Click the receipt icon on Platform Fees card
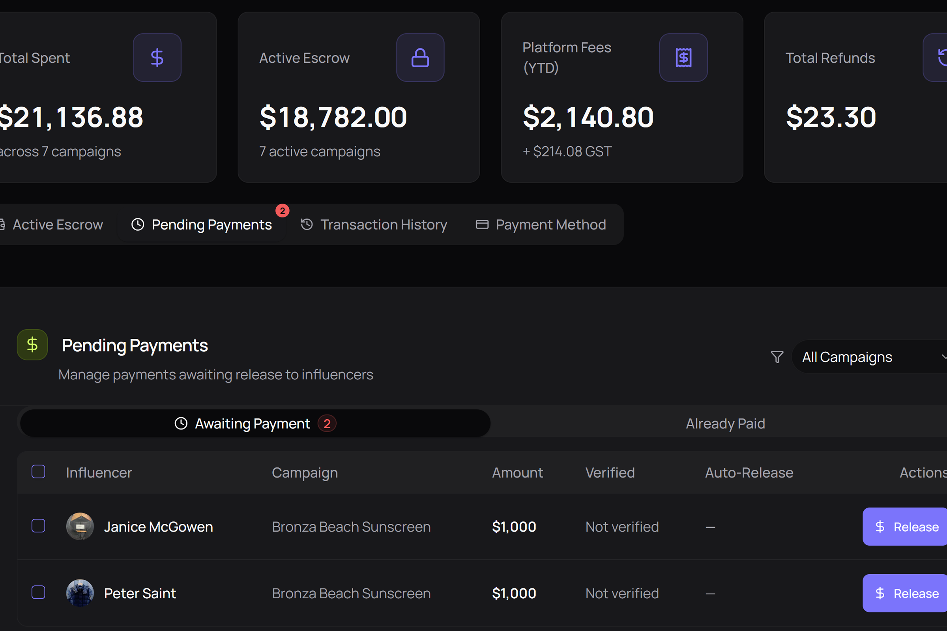The height and width of the screenshot is (631, 947). (683, 58)
